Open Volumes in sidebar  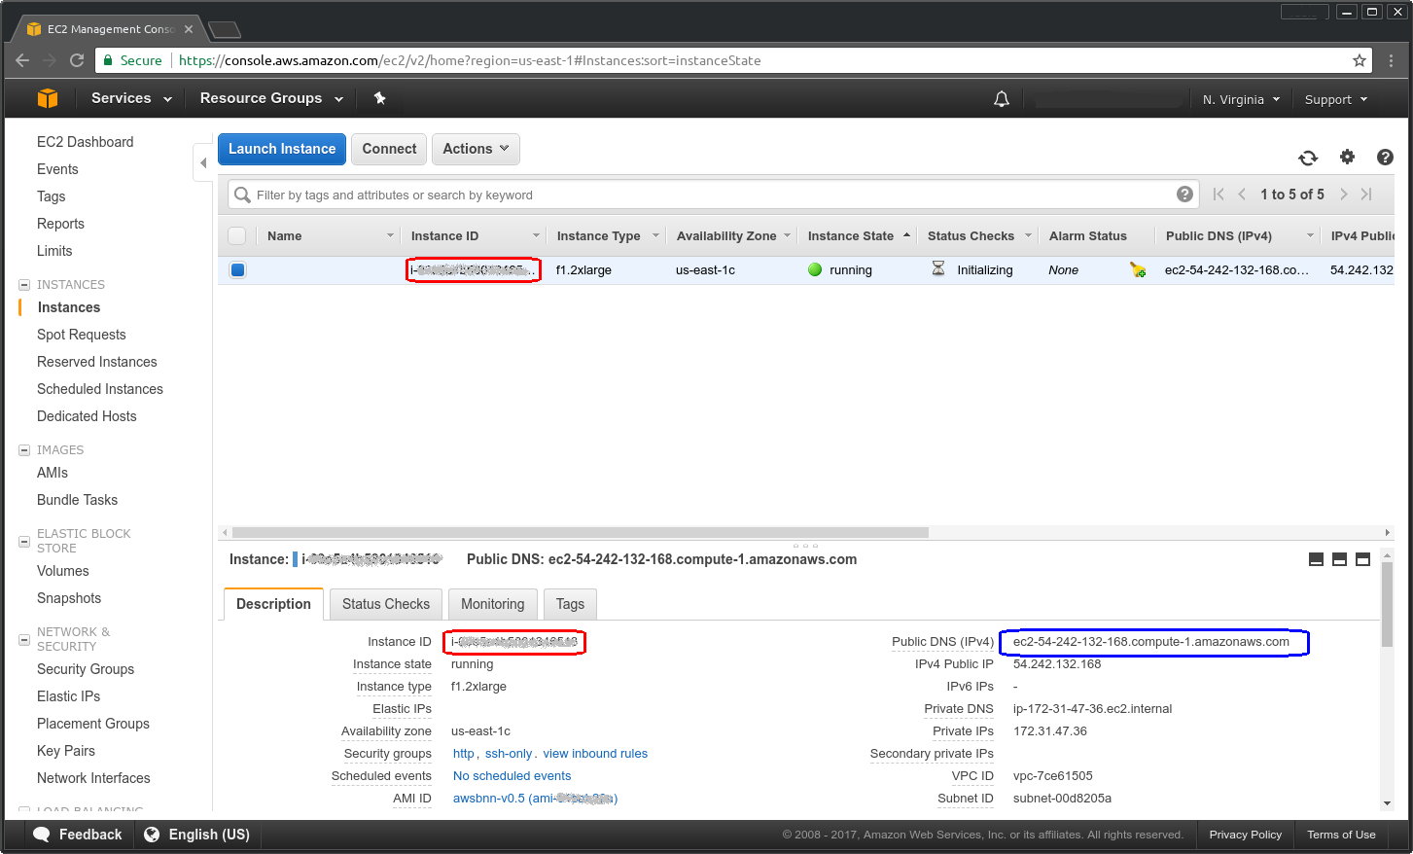62,571
